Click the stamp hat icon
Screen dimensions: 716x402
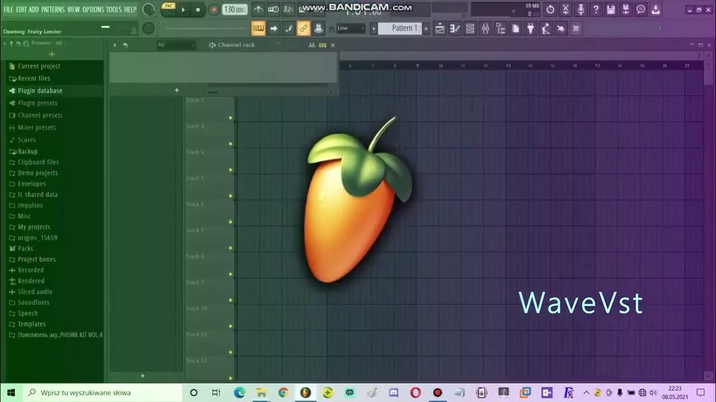(319, 28)
